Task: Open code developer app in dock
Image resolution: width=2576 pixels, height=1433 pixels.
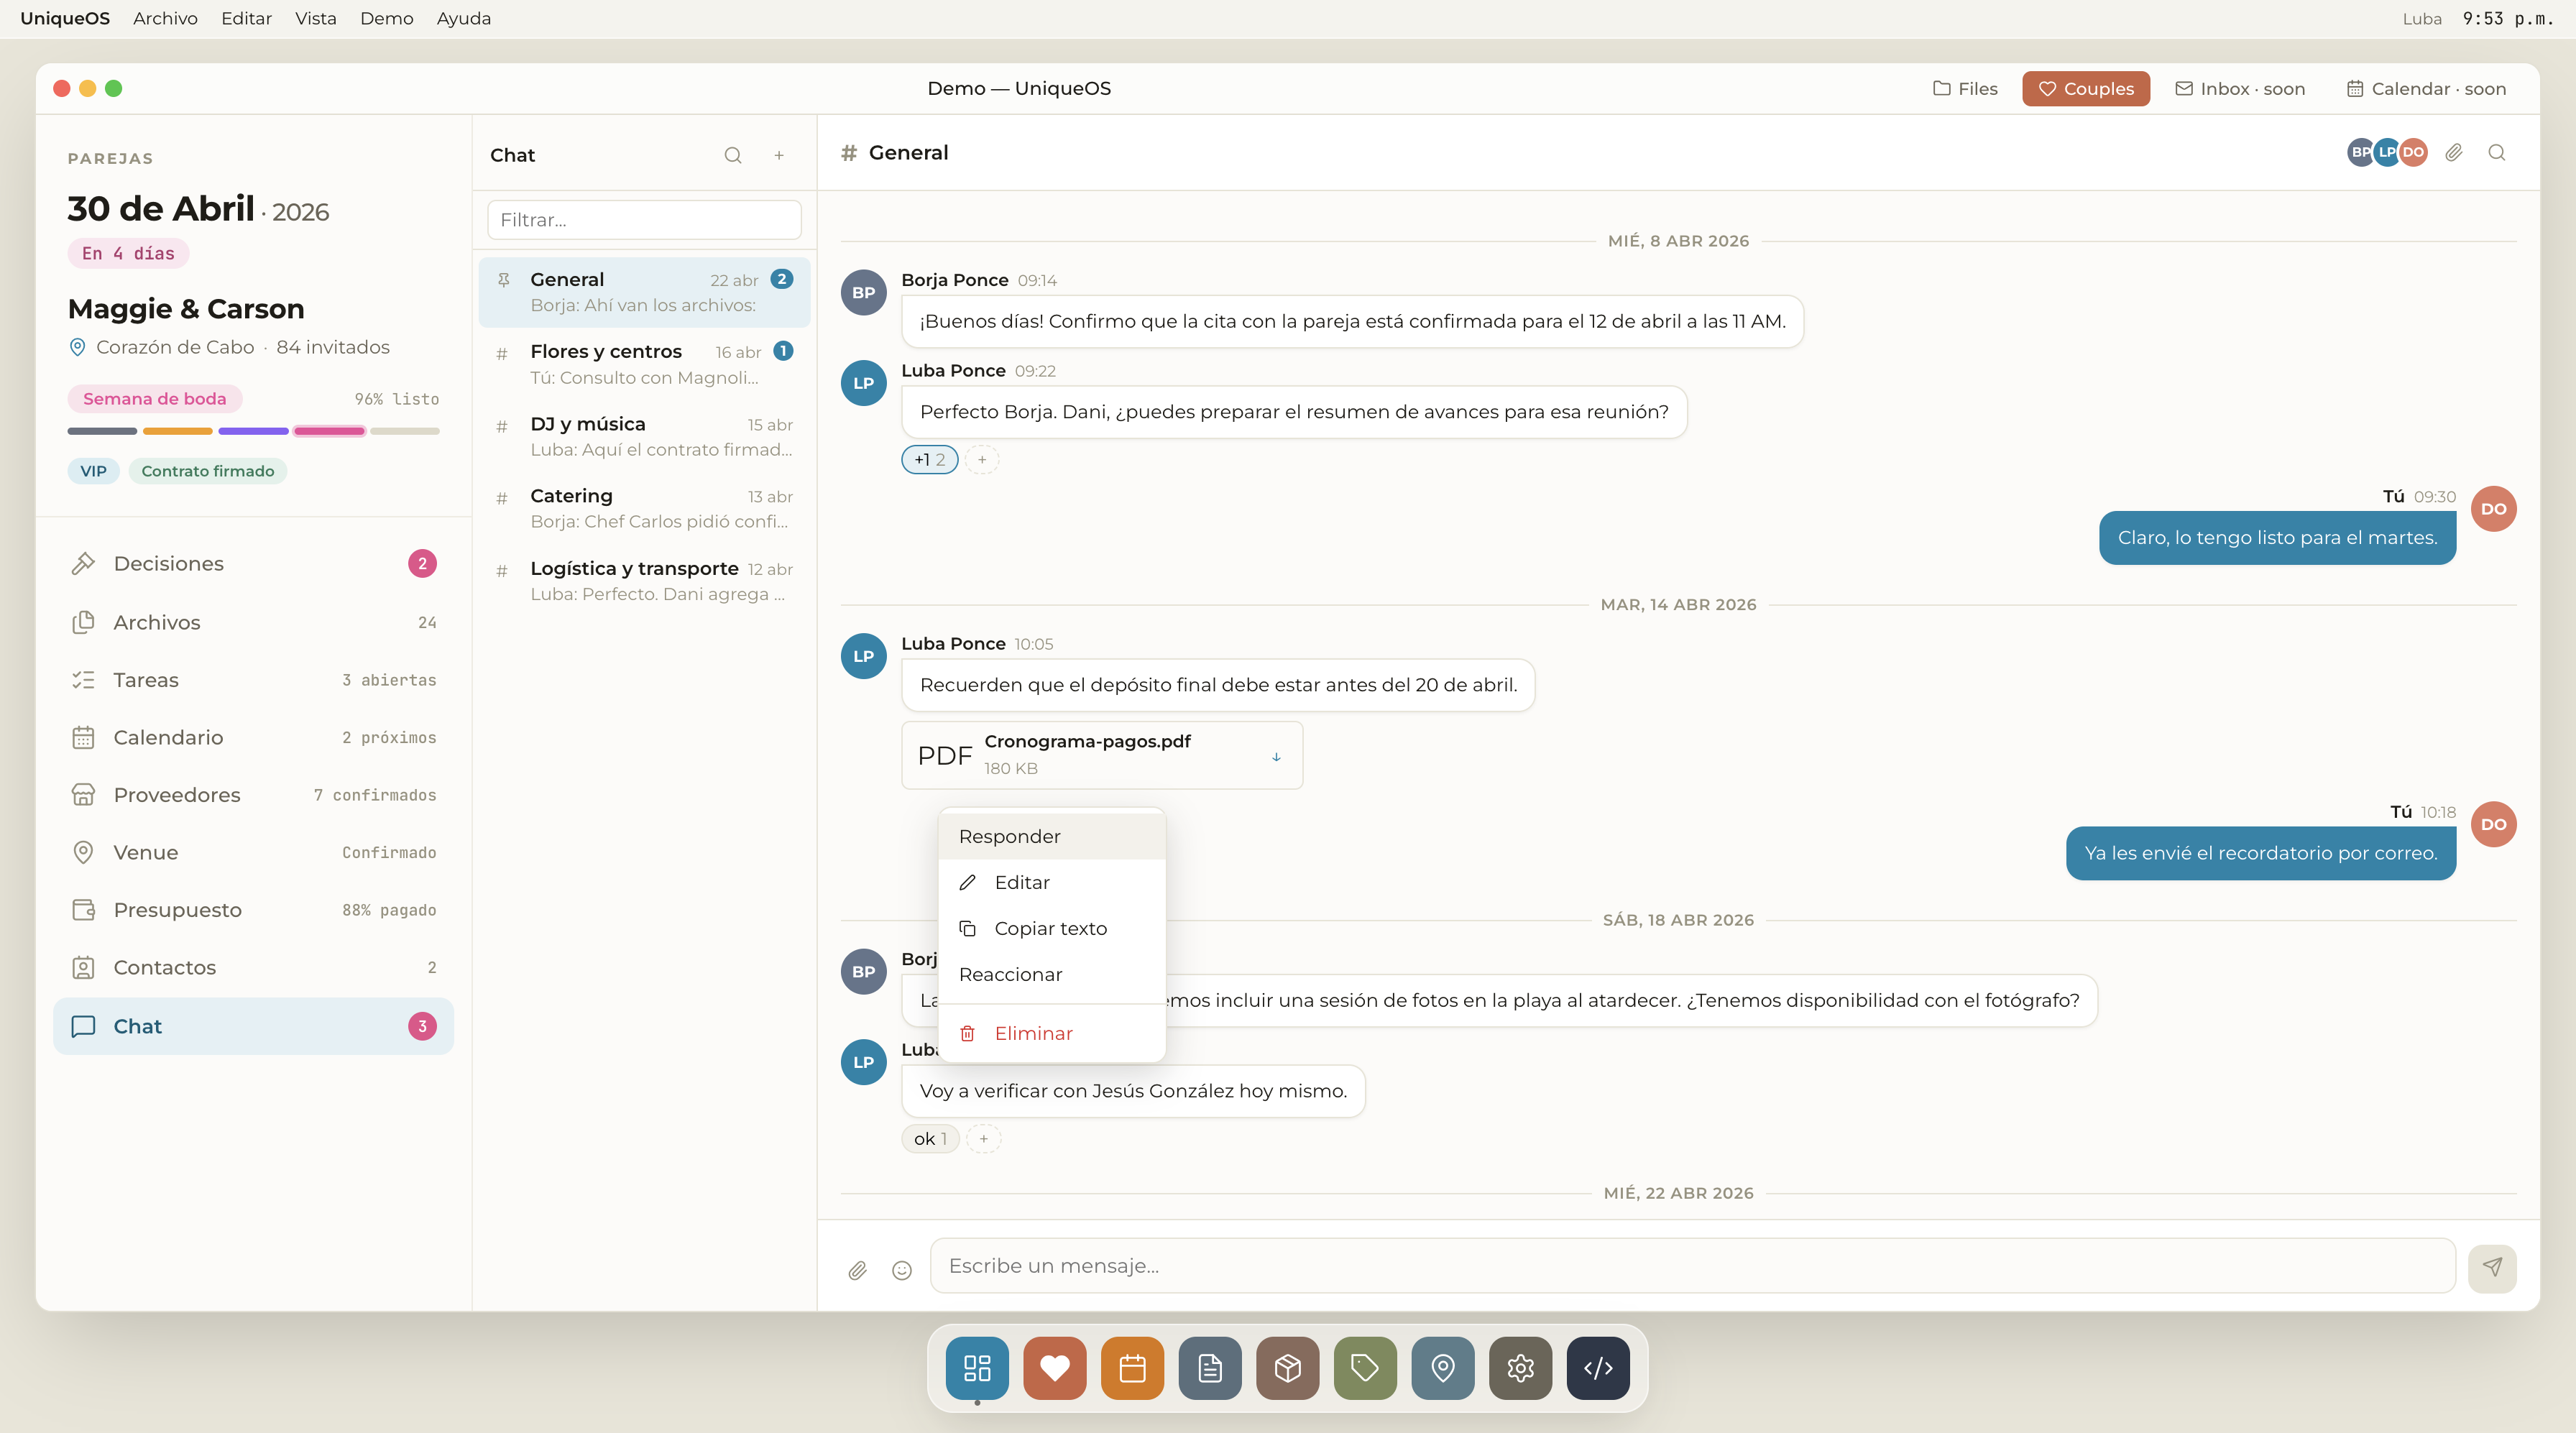Action: (x=1598, y=1368)
